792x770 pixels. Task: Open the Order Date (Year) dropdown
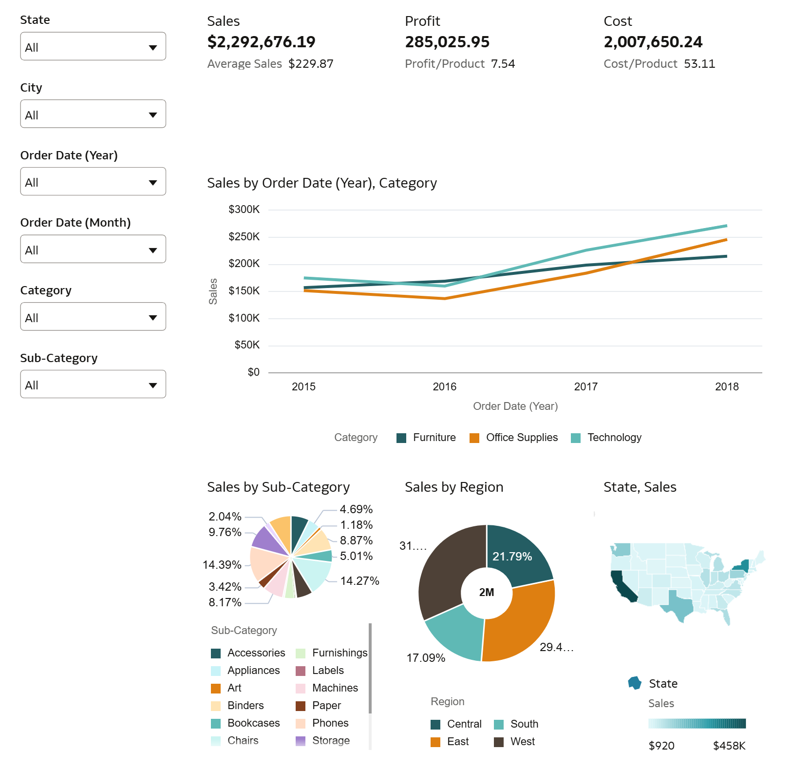[93, 181]
